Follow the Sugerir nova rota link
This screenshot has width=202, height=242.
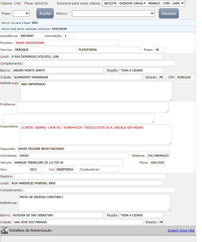tap(181, 230)
